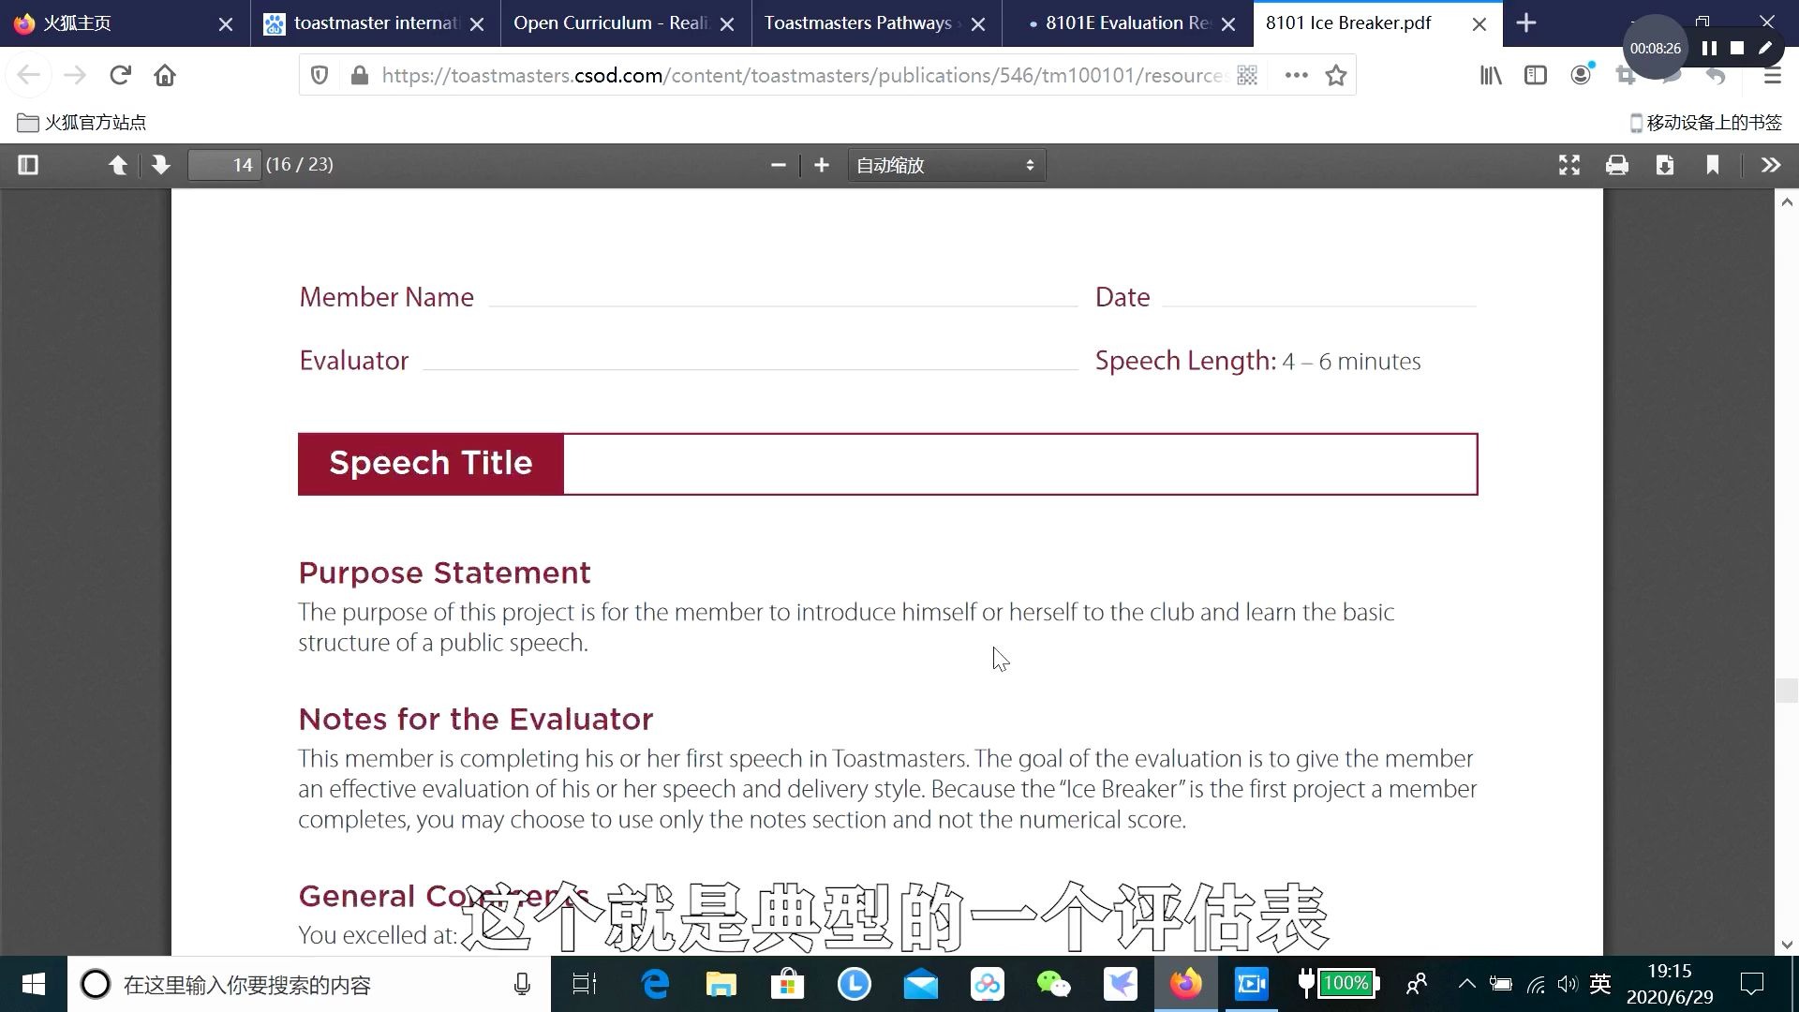This screenshot has width=1799, height=1012.
Task: Close the 8101E Evaluation Resource tab
Action: pyautogui.click(x=1228, y=24)
